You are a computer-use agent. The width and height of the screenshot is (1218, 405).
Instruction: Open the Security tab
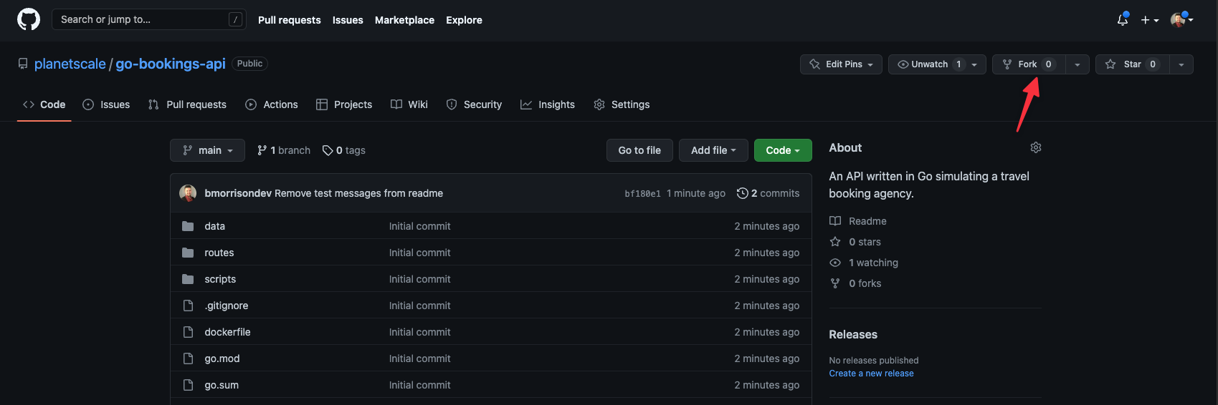[474, 104]
